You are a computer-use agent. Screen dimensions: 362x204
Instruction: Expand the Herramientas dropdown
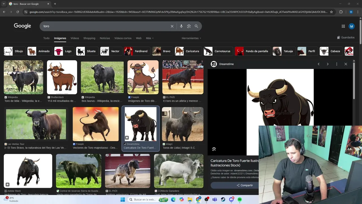pos(191,38)
